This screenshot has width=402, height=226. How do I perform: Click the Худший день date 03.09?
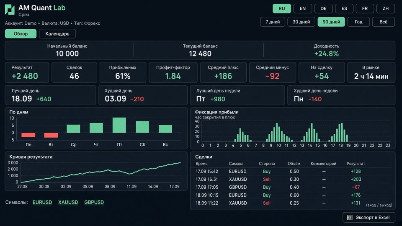[116, 99]
